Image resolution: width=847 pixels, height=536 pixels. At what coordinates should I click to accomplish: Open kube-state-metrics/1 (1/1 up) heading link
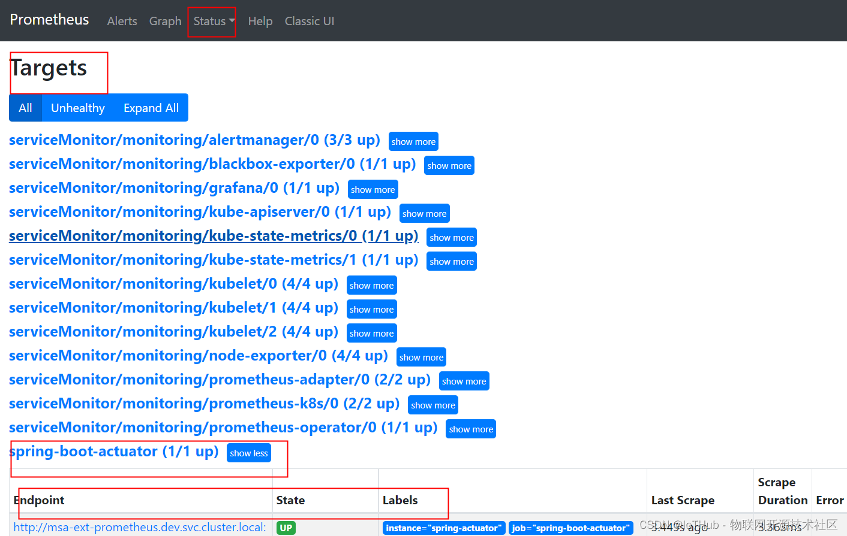tap(214, 260)
